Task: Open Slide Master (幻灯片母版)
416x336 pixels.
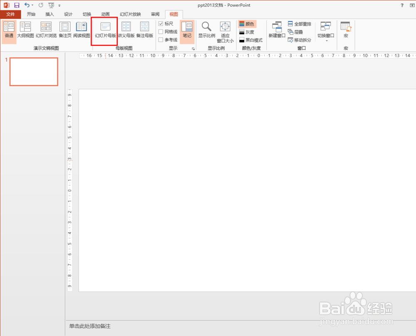Action: click(105, 30)
